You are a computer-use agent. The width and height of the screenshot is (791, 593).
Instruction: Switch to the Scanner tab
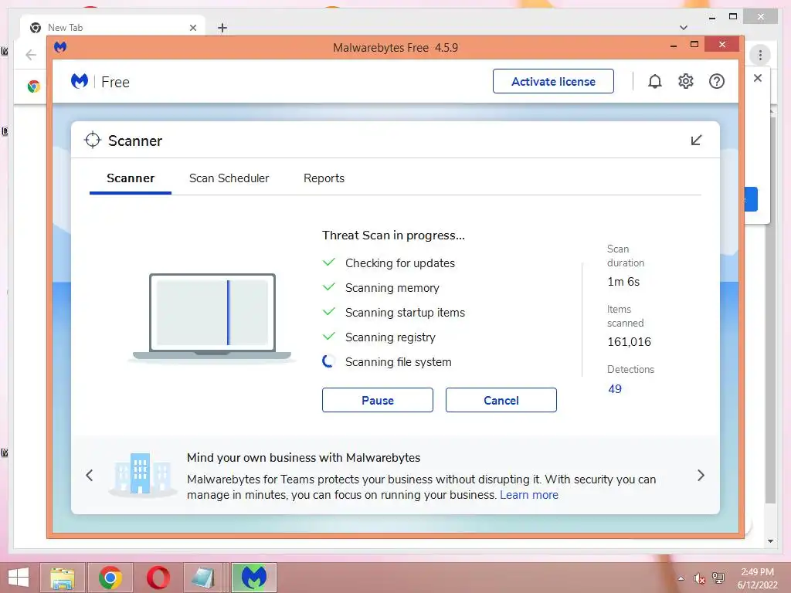tap(130, 178)
